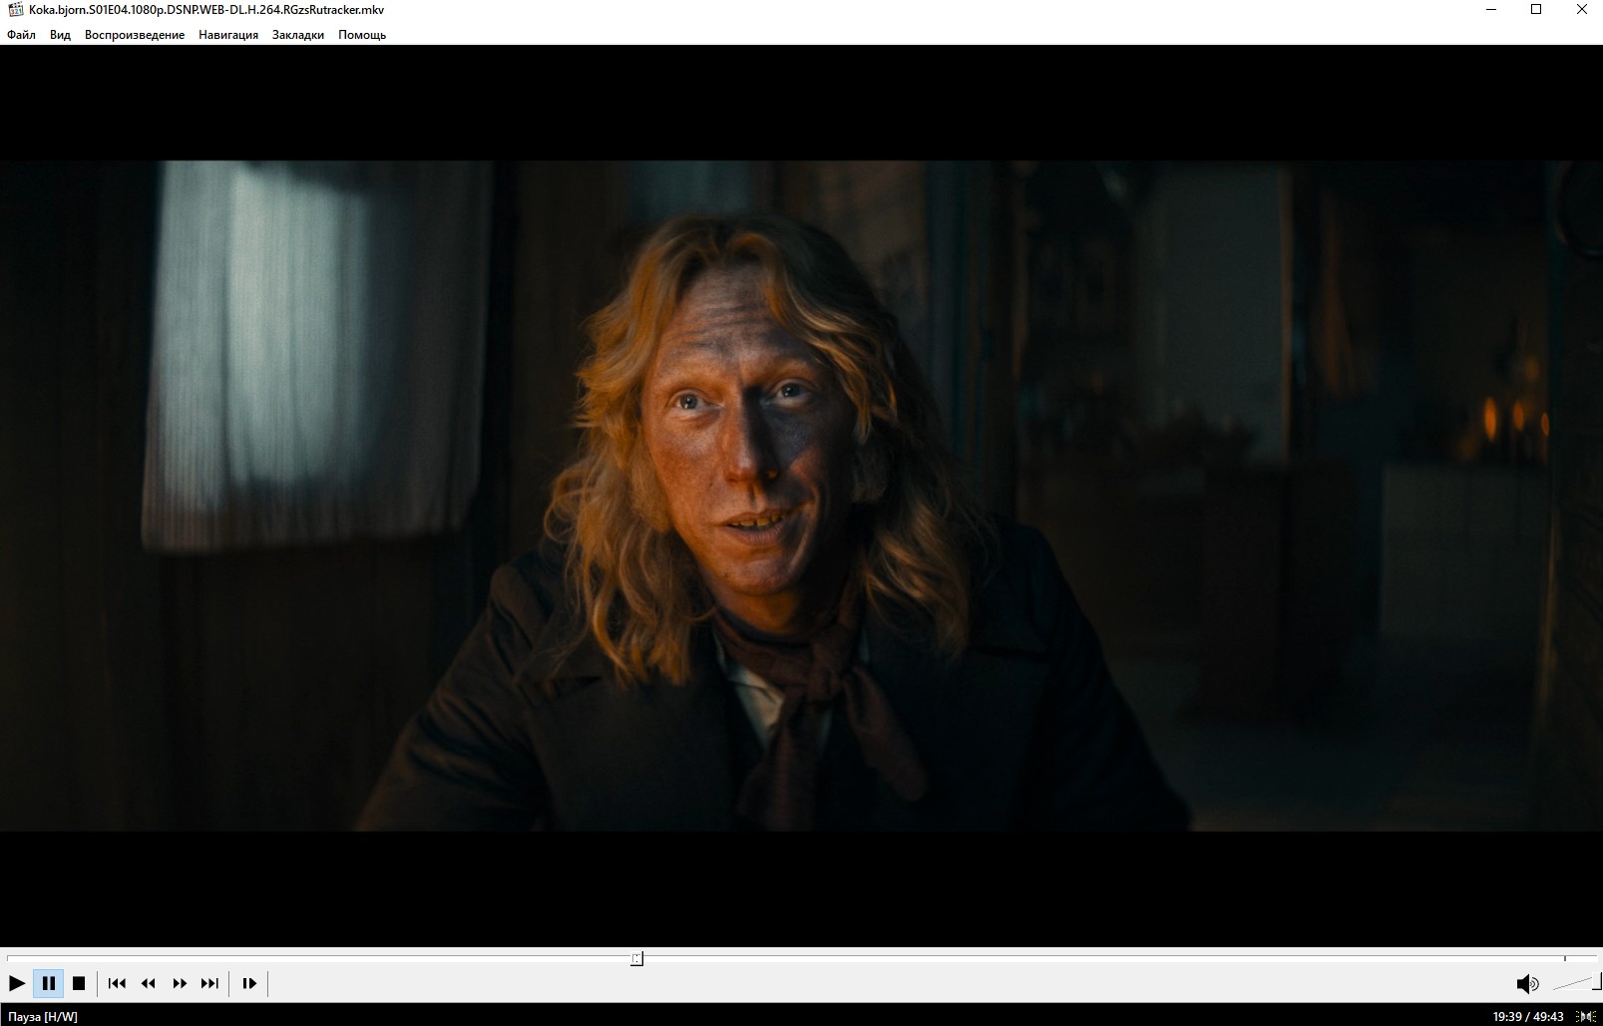This screenshot has width=1603, height=1026.
Task: Open the Вид menu
Action: [x=60, y=35]
